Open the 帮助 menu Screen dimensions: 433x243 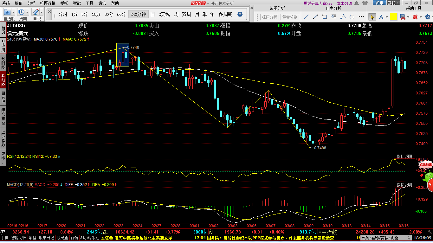point(115,3)
